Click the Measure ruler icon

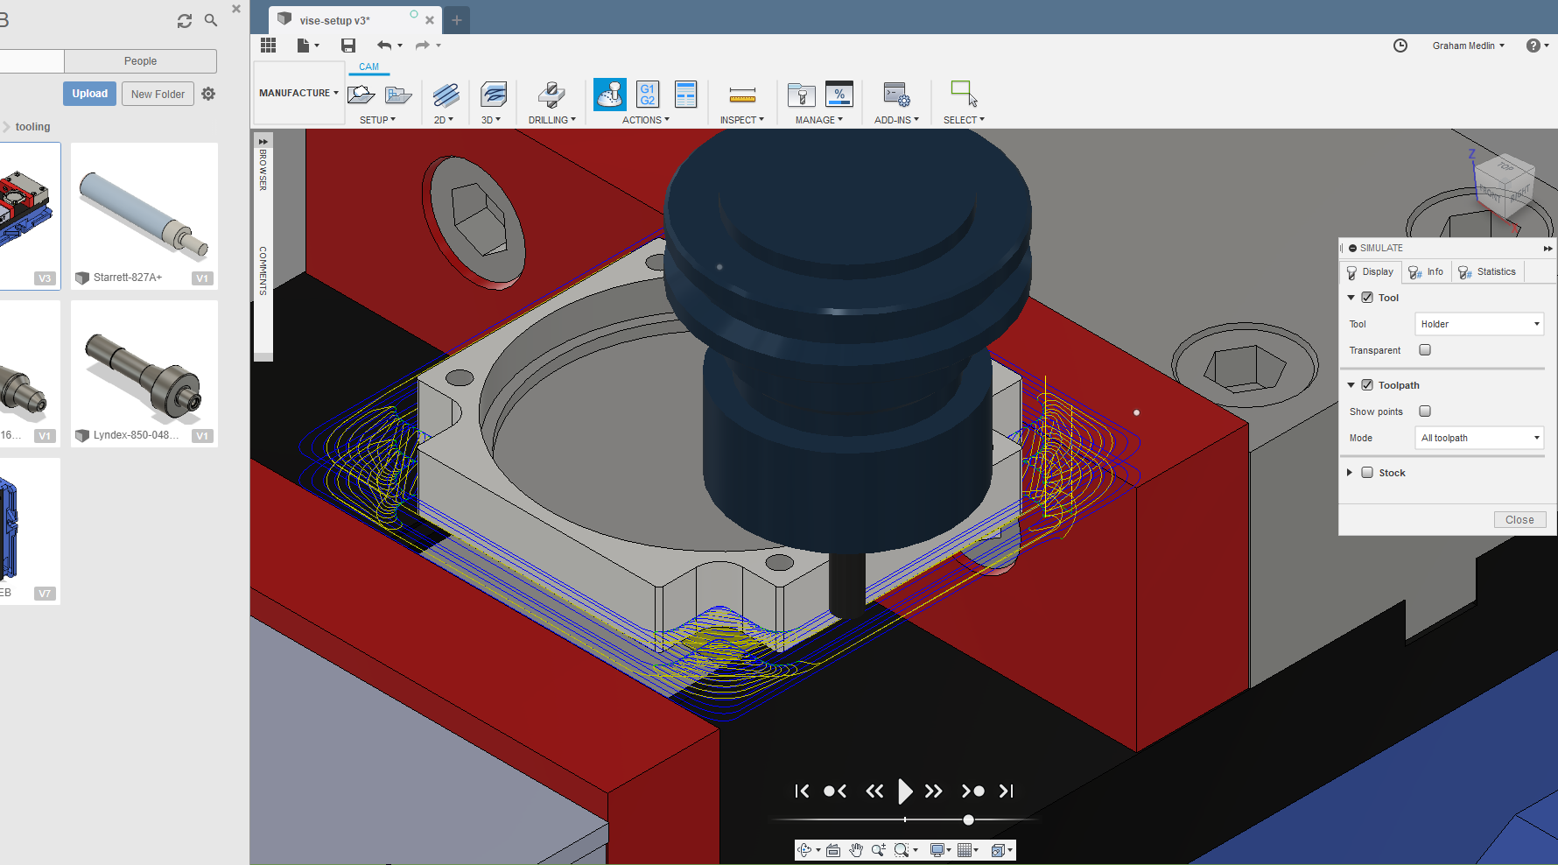pos(742,95)
